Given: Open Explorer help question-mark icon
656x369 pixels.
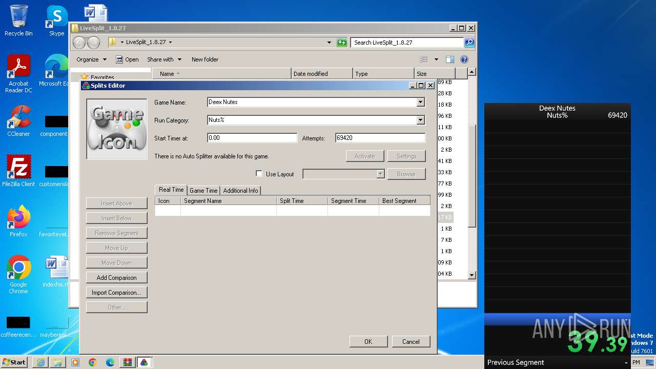Looking at the screenshot, I should click(464, 59).
